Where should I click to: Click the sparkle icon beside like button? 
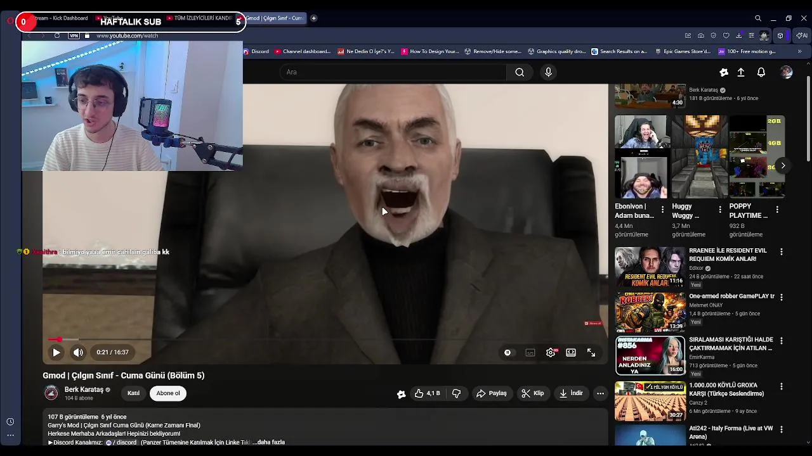click(401, 394)
